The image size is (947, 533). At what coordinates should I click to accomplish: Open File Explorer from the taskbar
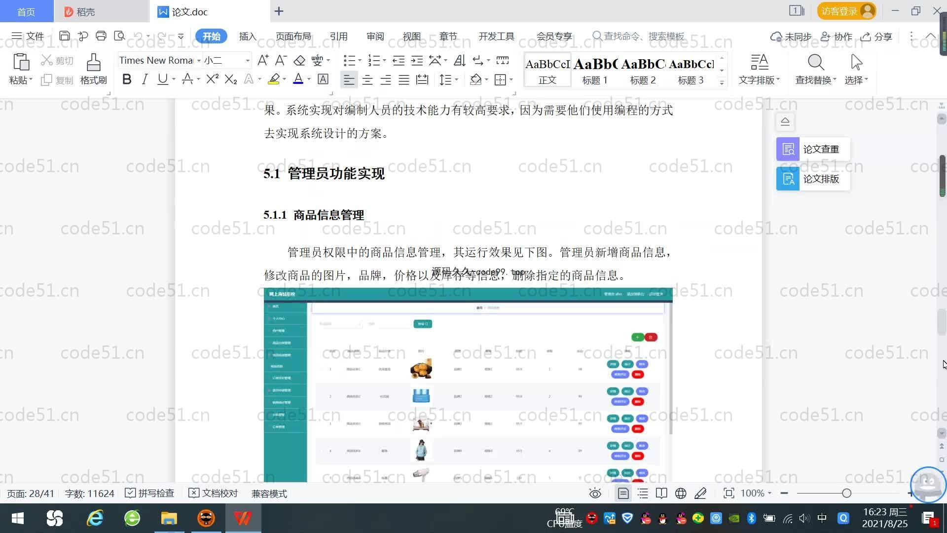169,518
